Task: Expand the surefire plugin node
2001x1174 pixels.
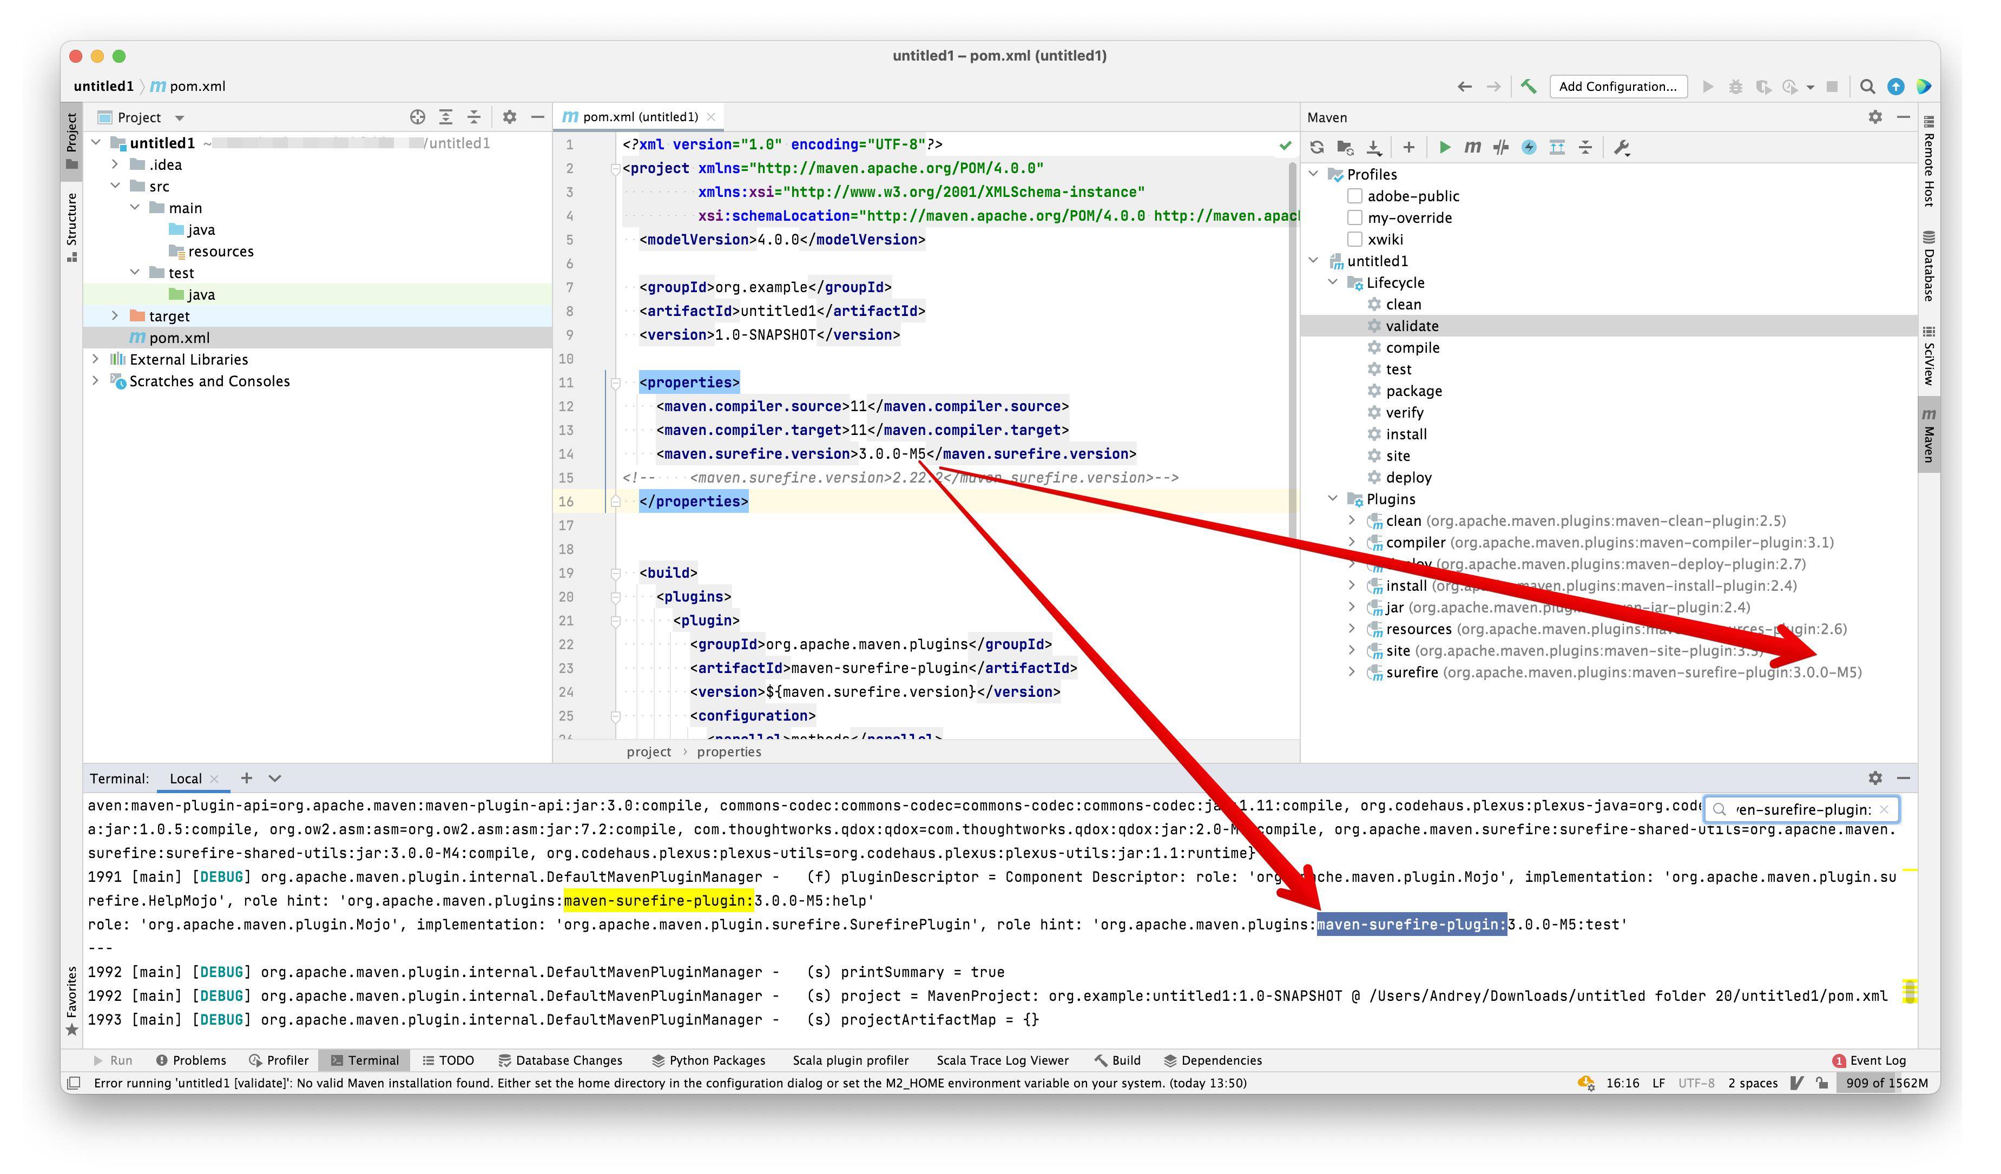Action: [1352, 672]
